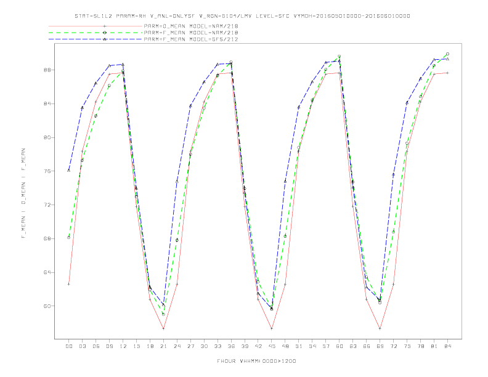The height and width of the screenshot is (377, 488).
Task: Click x-axis tick label 45
Action: (272, 346)
